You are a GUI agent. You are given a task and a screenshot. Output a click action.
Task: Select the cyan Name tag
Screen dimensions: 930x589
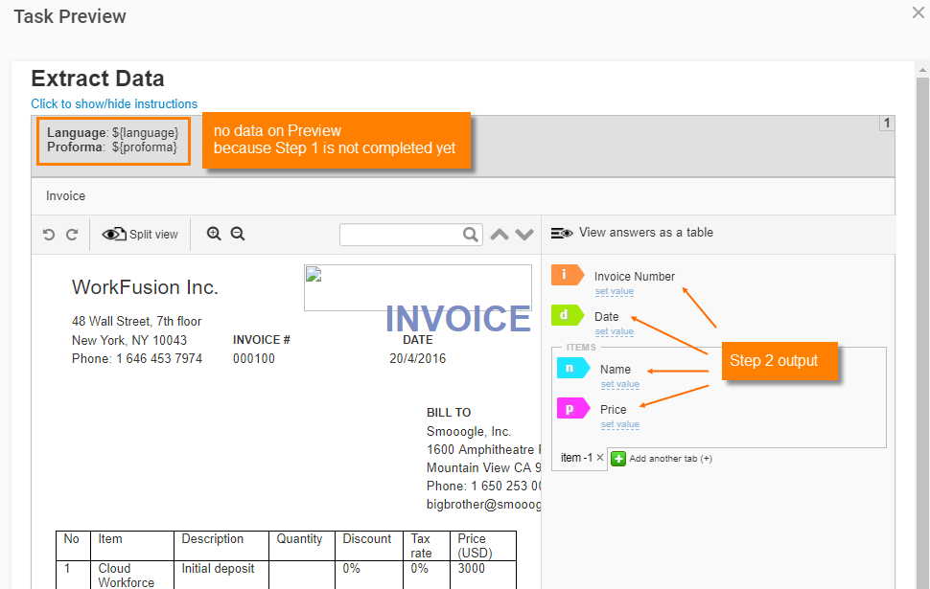(573, 368)
